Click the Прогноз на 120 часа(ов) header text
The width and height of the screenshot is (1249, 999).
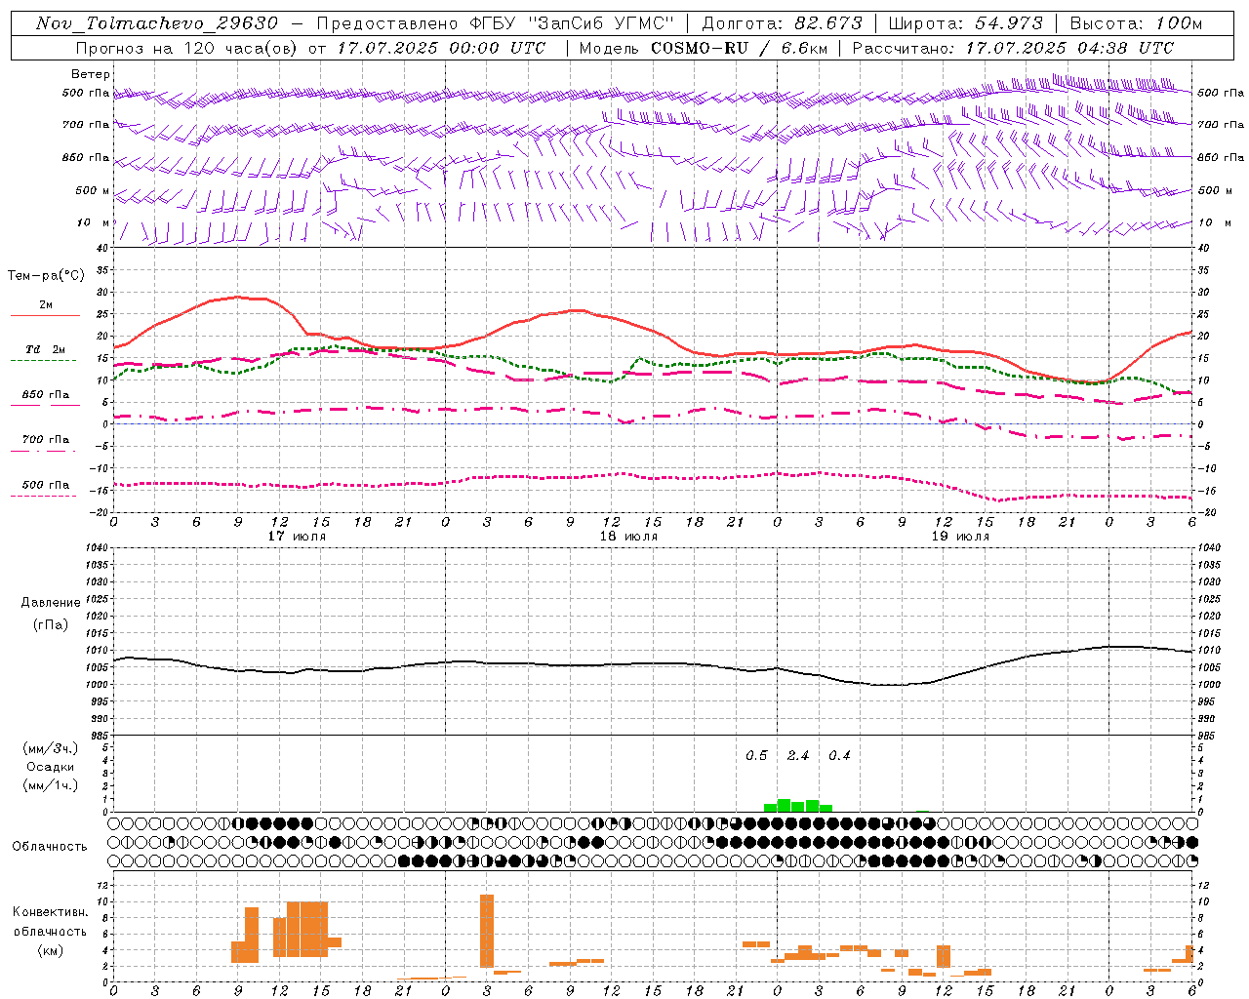188,48
